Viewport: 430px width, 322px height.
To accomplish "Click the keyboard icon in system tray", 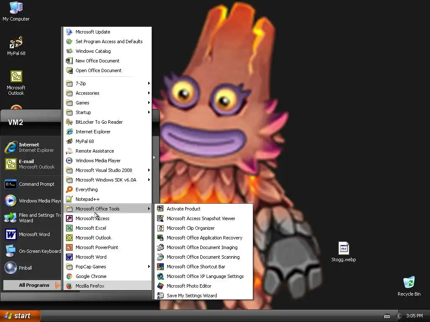I will tap(387, 316).
